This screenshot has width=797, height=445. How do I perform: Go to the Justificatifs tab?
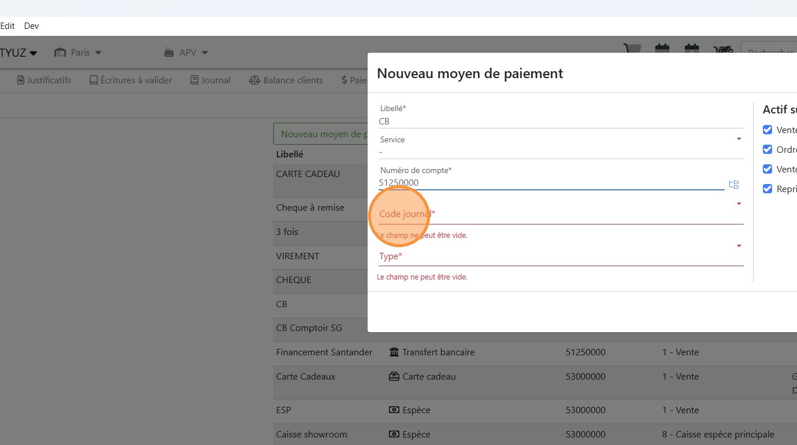point(44,80)
